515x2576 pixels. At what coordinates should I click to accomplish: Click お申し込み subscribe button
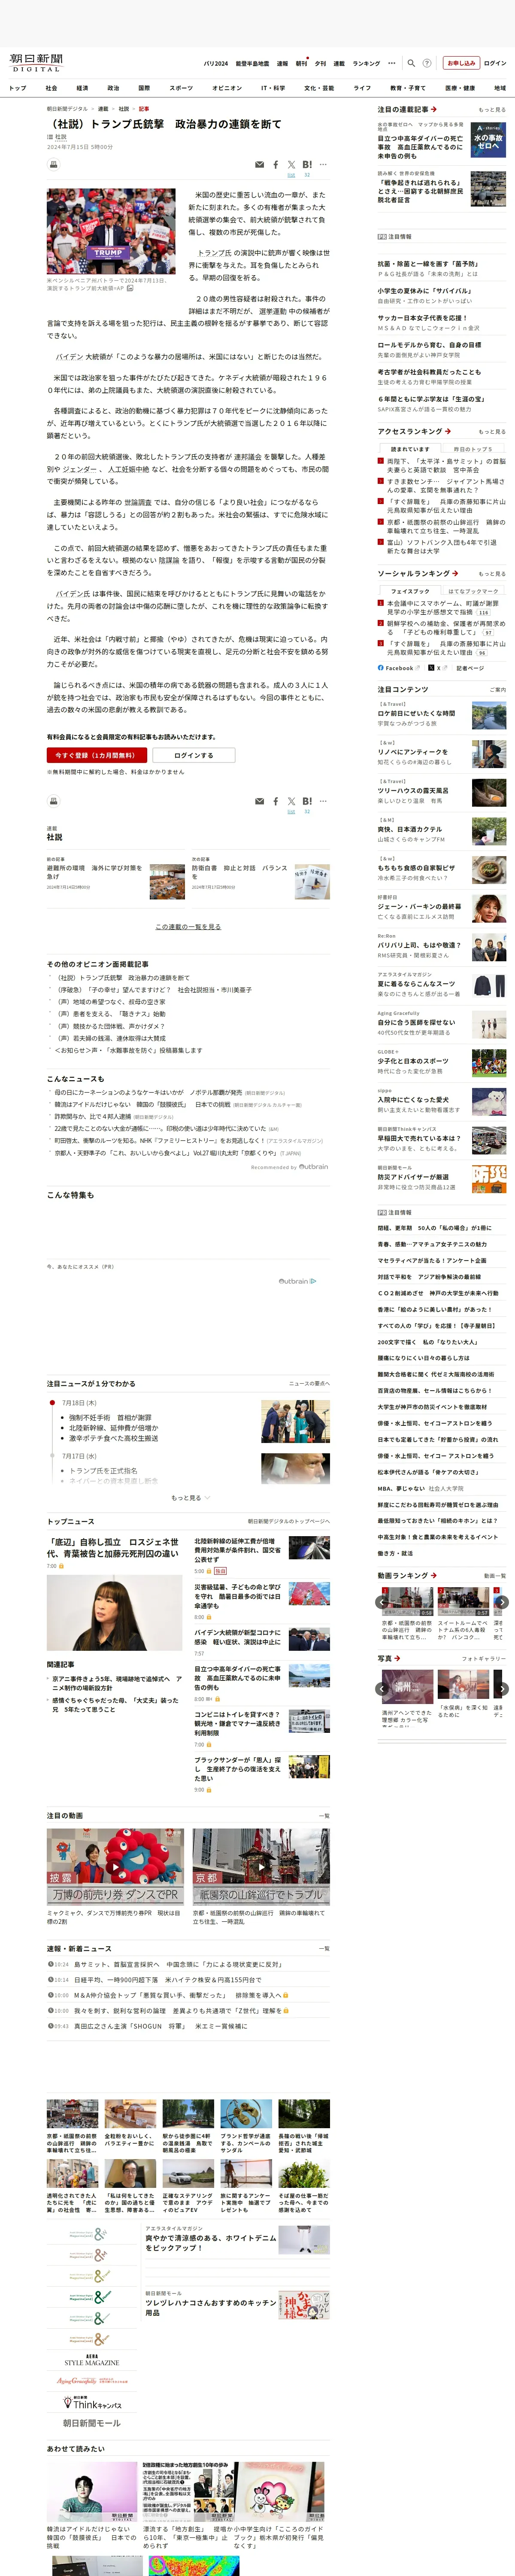[461, 63]
